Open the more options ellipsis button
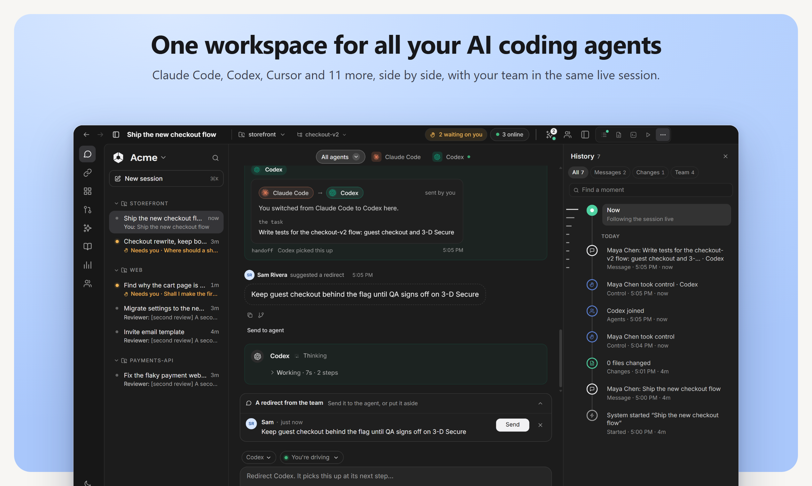The image size is (812, 486). (x=663, y=135)
